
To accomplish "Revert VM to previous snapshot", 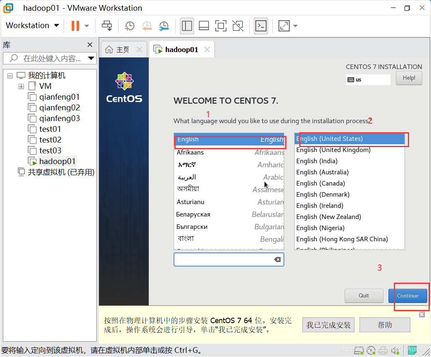I will [147, 26].
